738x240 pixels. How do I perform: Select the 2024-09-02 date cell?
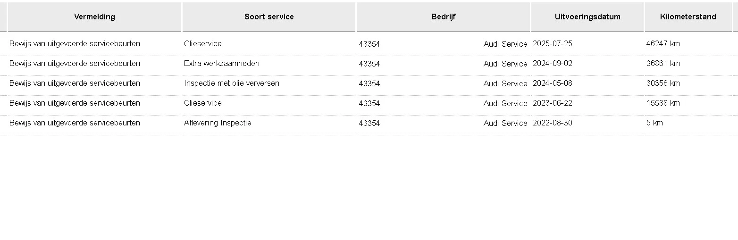[x=553, y=64]
